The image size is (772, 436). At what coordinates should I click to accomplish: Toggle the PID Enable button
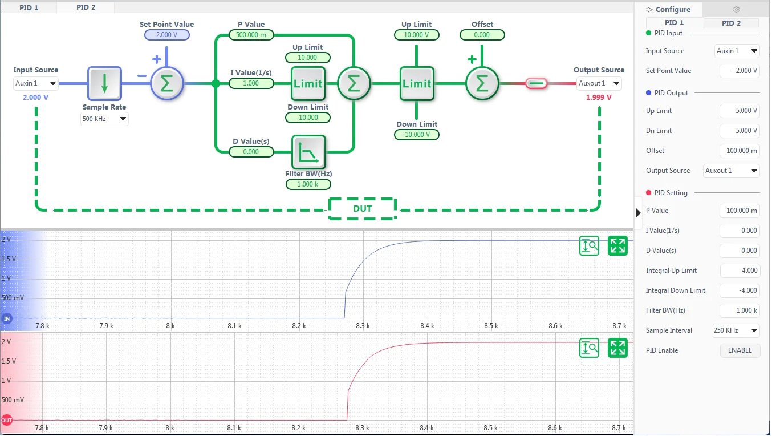click(740, 350)
